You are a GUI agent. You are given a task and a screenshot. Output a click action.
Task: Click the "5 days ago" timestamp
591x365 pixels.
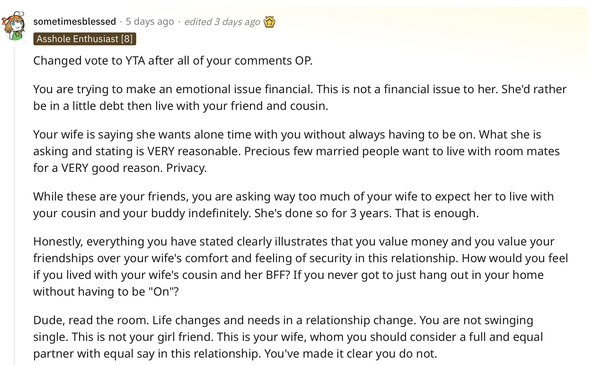(150, 22)
